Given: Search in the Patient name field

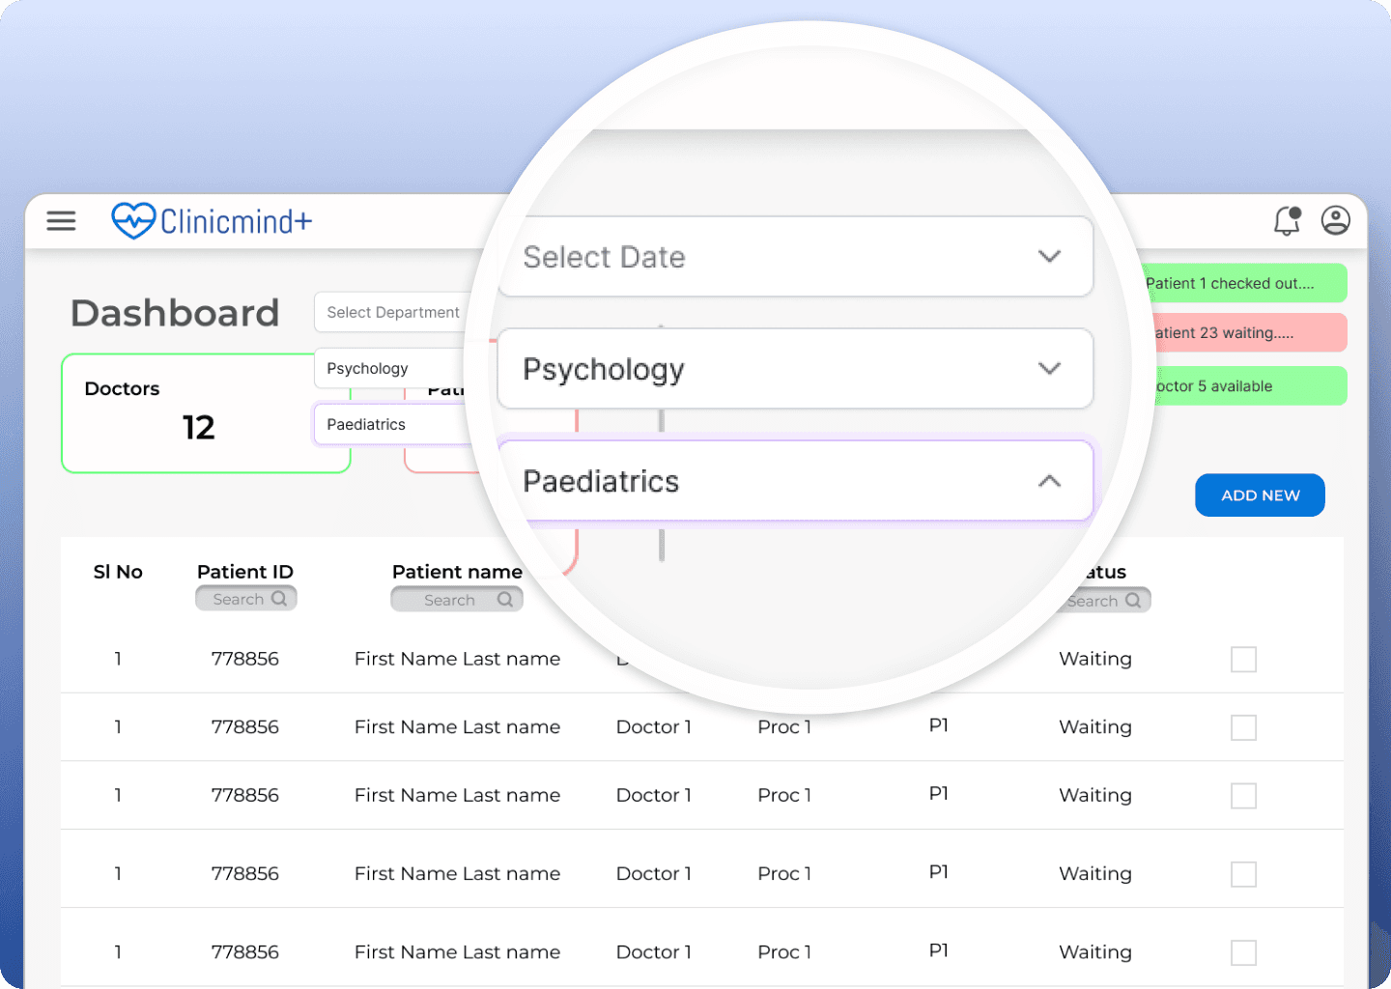Looking at the screenshot, I should pos(457,600).
